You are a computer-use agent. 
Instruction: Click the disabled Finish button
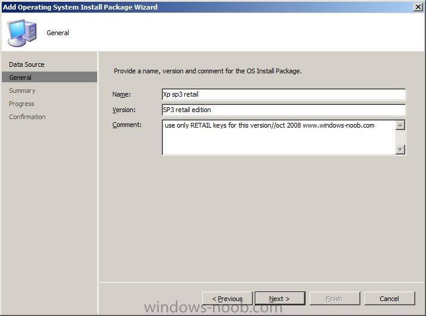335,299
